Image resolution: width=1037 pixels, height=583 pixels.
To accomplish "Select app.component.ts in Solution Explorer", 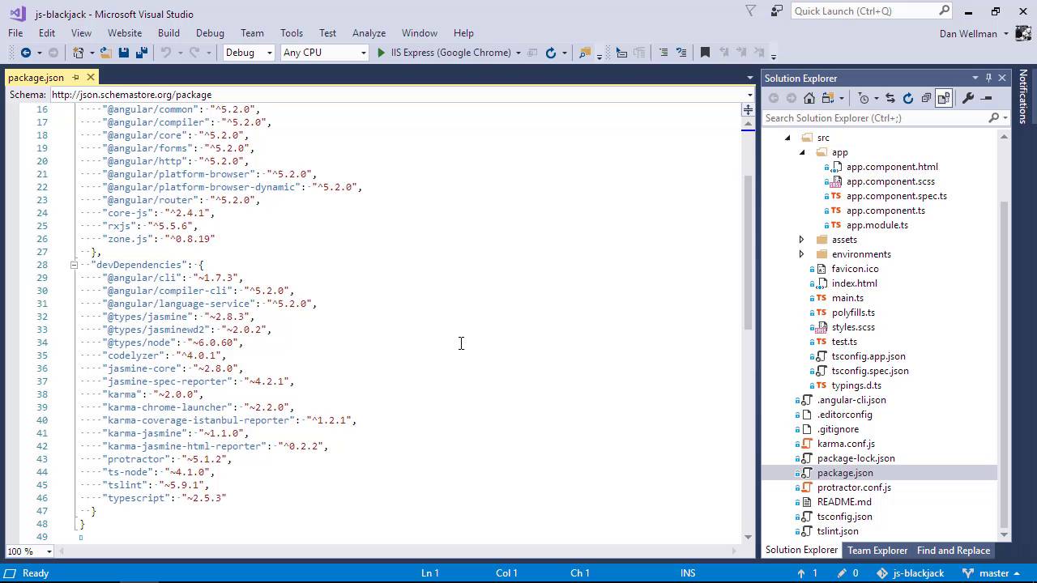I will point(886,211).
